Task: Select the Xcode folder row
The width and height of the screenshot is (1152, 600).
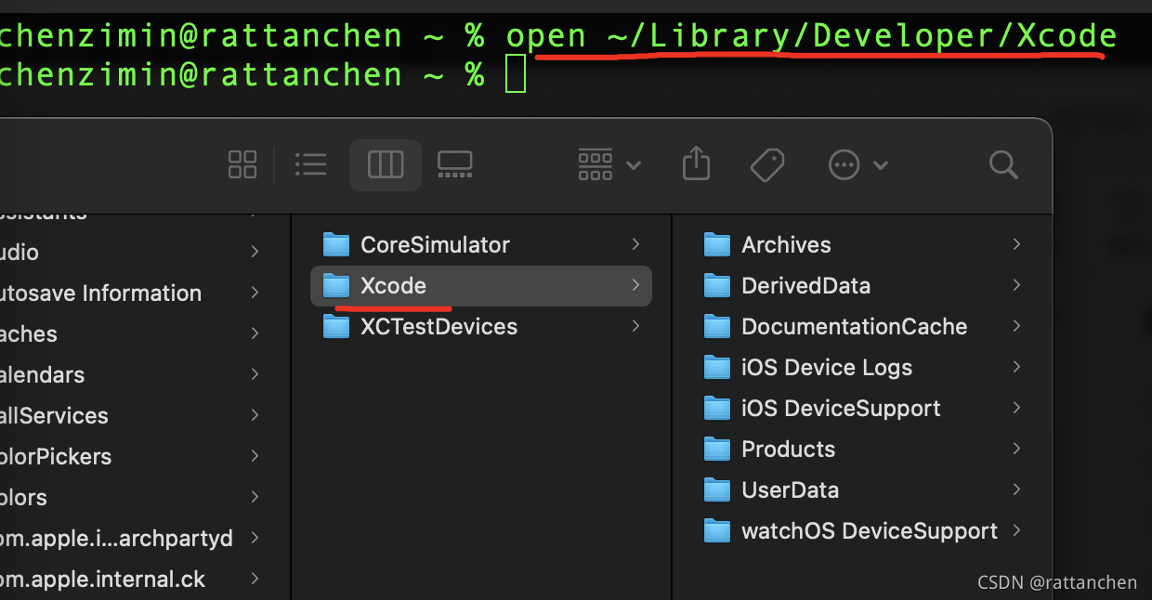Action: coord(480,285)
